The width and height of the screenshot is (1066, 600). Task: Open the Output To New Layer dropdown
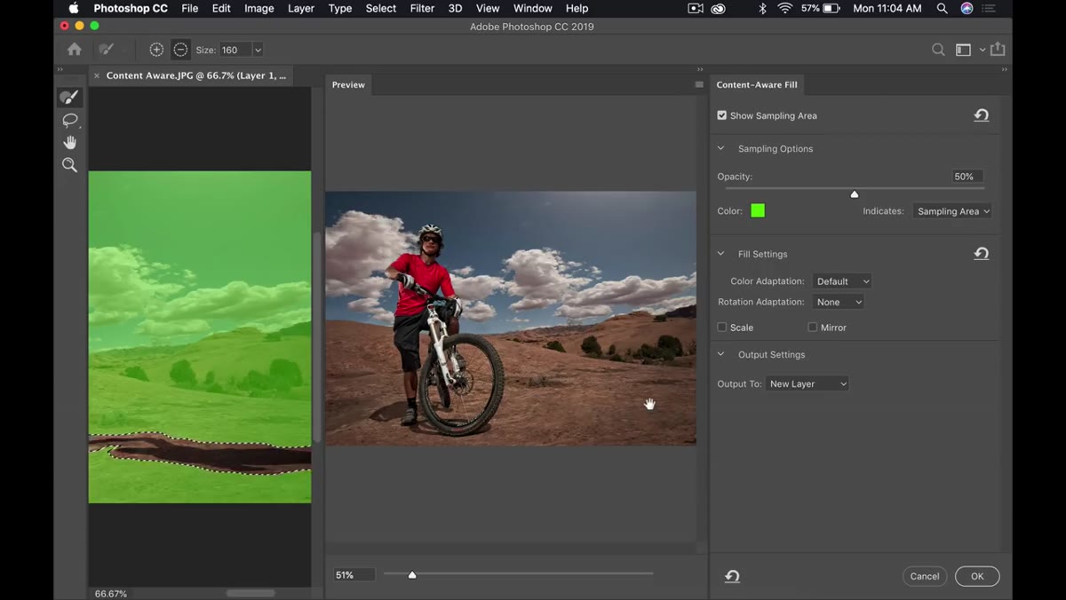(x=807, y=383)
